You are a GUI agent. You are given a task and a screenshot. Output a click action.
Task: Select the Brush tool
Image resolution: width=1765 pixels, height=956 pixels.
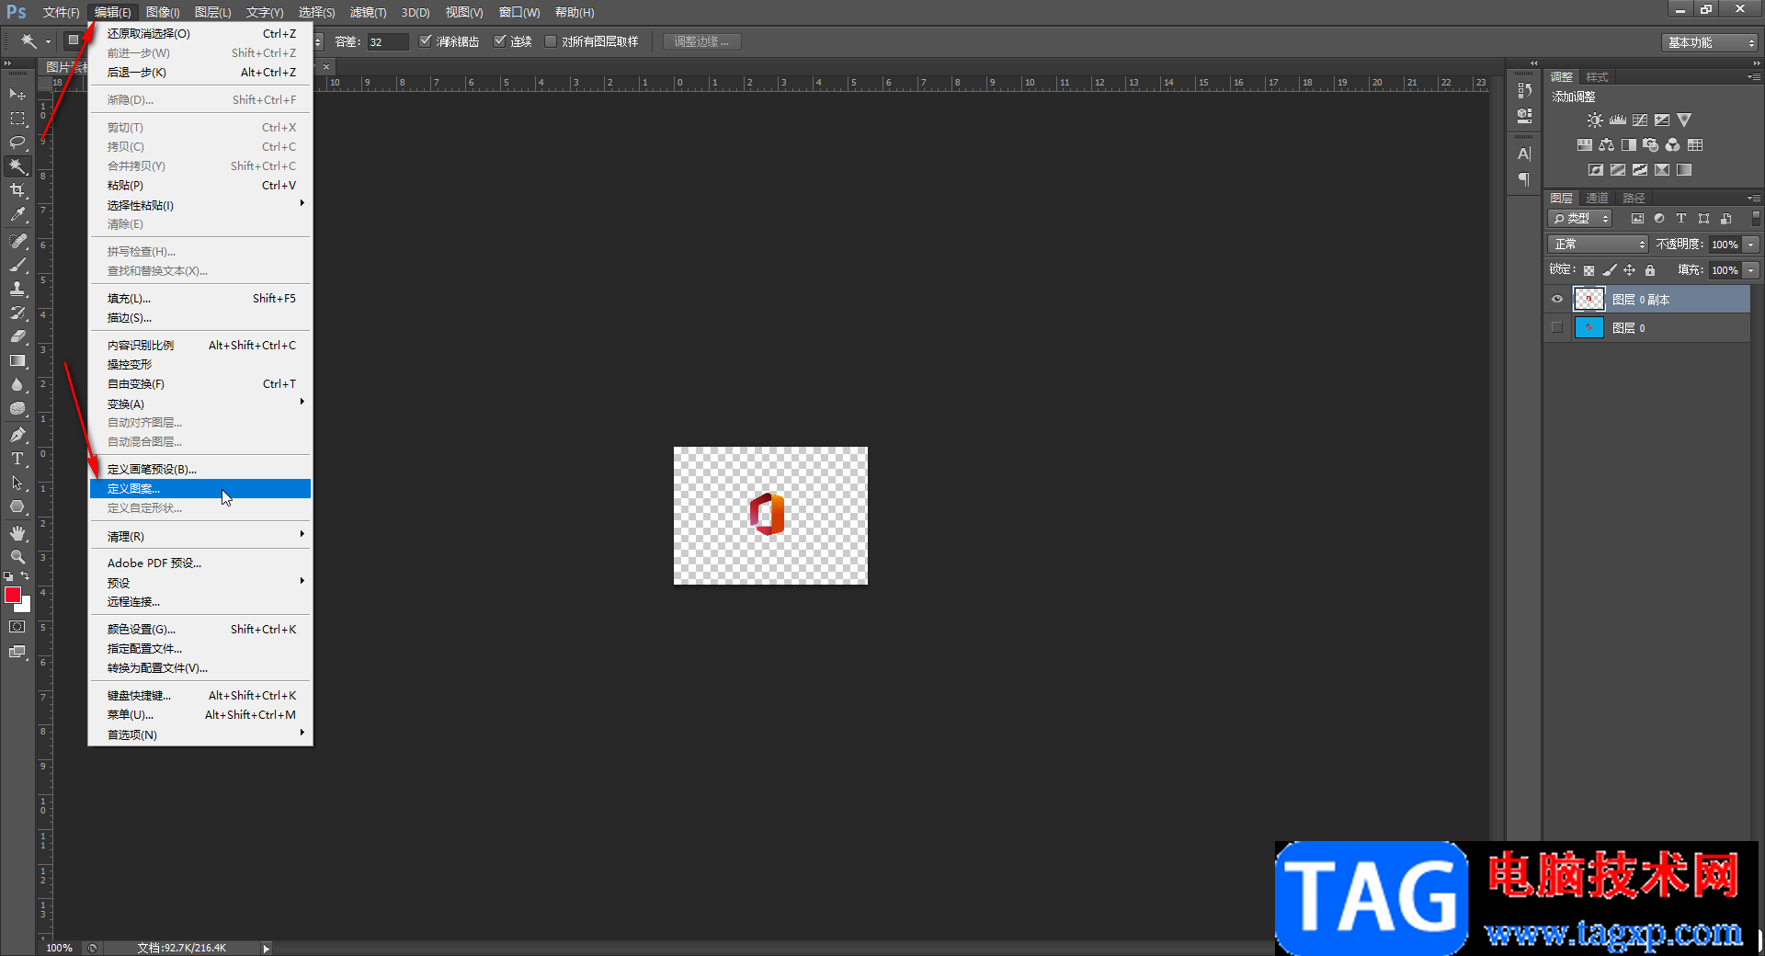point(17,265)
